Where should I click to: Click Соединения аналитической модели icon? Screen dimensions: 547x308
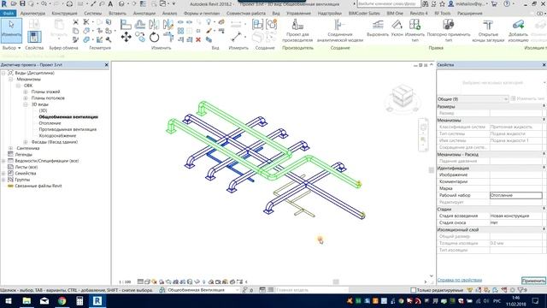tap(339, 25)
